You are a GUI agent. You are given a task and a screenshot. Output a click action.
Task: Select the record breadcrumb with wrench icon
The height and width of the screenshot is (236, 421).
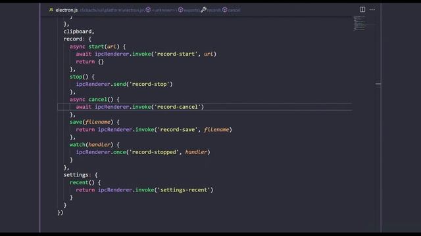click(x=211, y=10)
